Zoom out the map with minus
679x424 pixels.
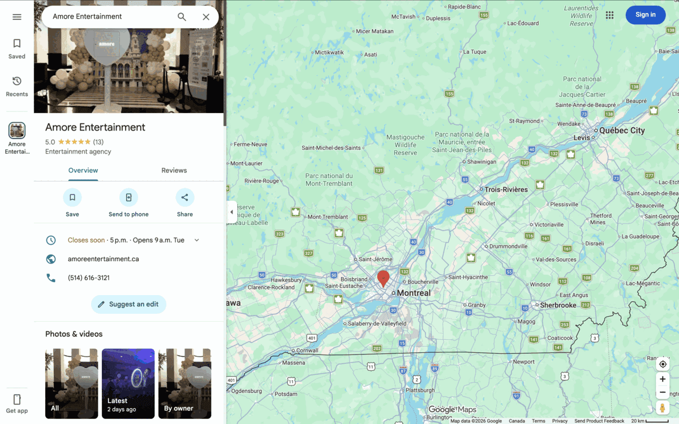[663, 392]
